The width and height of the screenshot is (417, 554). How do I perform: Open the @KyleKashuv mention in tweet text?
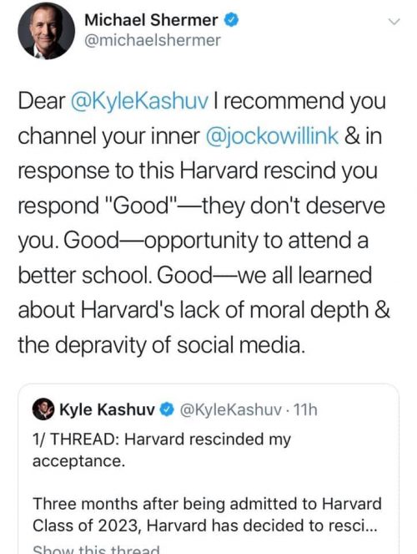point(139,101)
